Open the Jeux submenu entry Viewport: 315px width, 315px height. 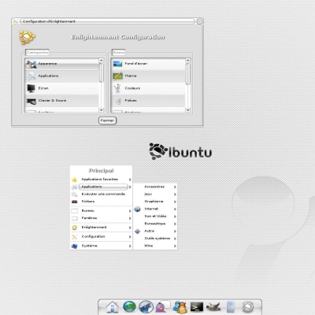pyautogui.click(x=155, y=195)
